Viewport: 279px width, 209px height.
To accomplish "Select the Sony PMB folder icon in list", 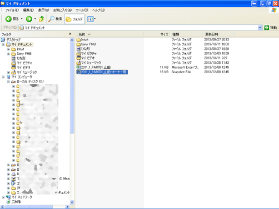I will (78, 44).
